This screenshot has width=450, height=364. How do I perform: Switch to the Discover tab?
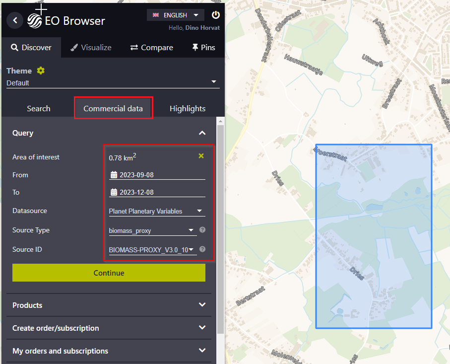coord(31,47)
